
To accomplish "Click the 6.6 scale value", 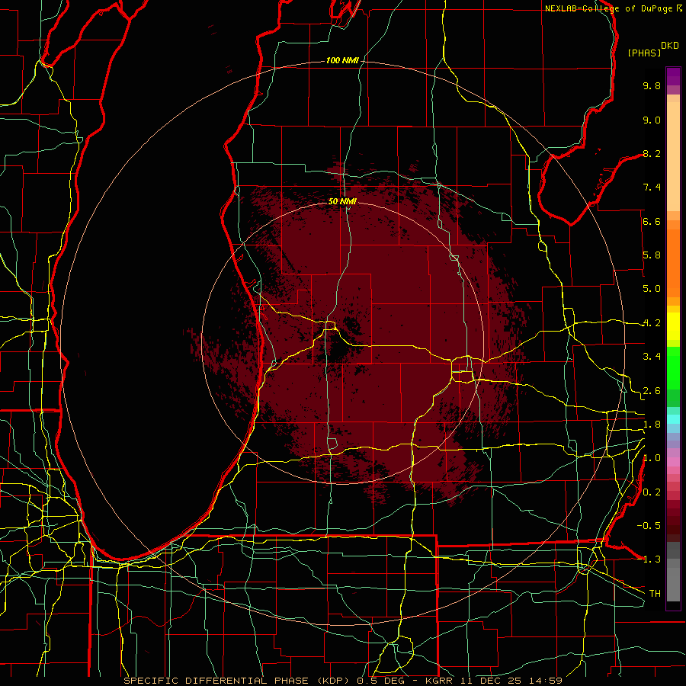I will 652,221.
